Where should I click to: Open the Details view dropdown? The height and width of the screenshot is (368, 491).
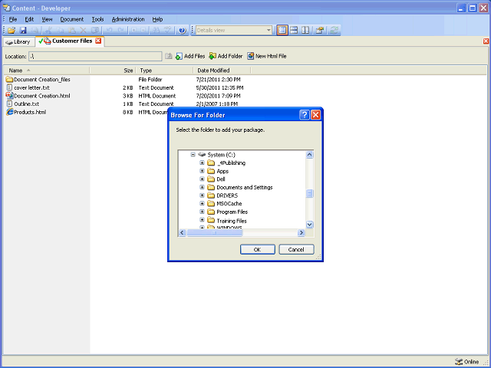pyautogui.click(x=269, y=31)
